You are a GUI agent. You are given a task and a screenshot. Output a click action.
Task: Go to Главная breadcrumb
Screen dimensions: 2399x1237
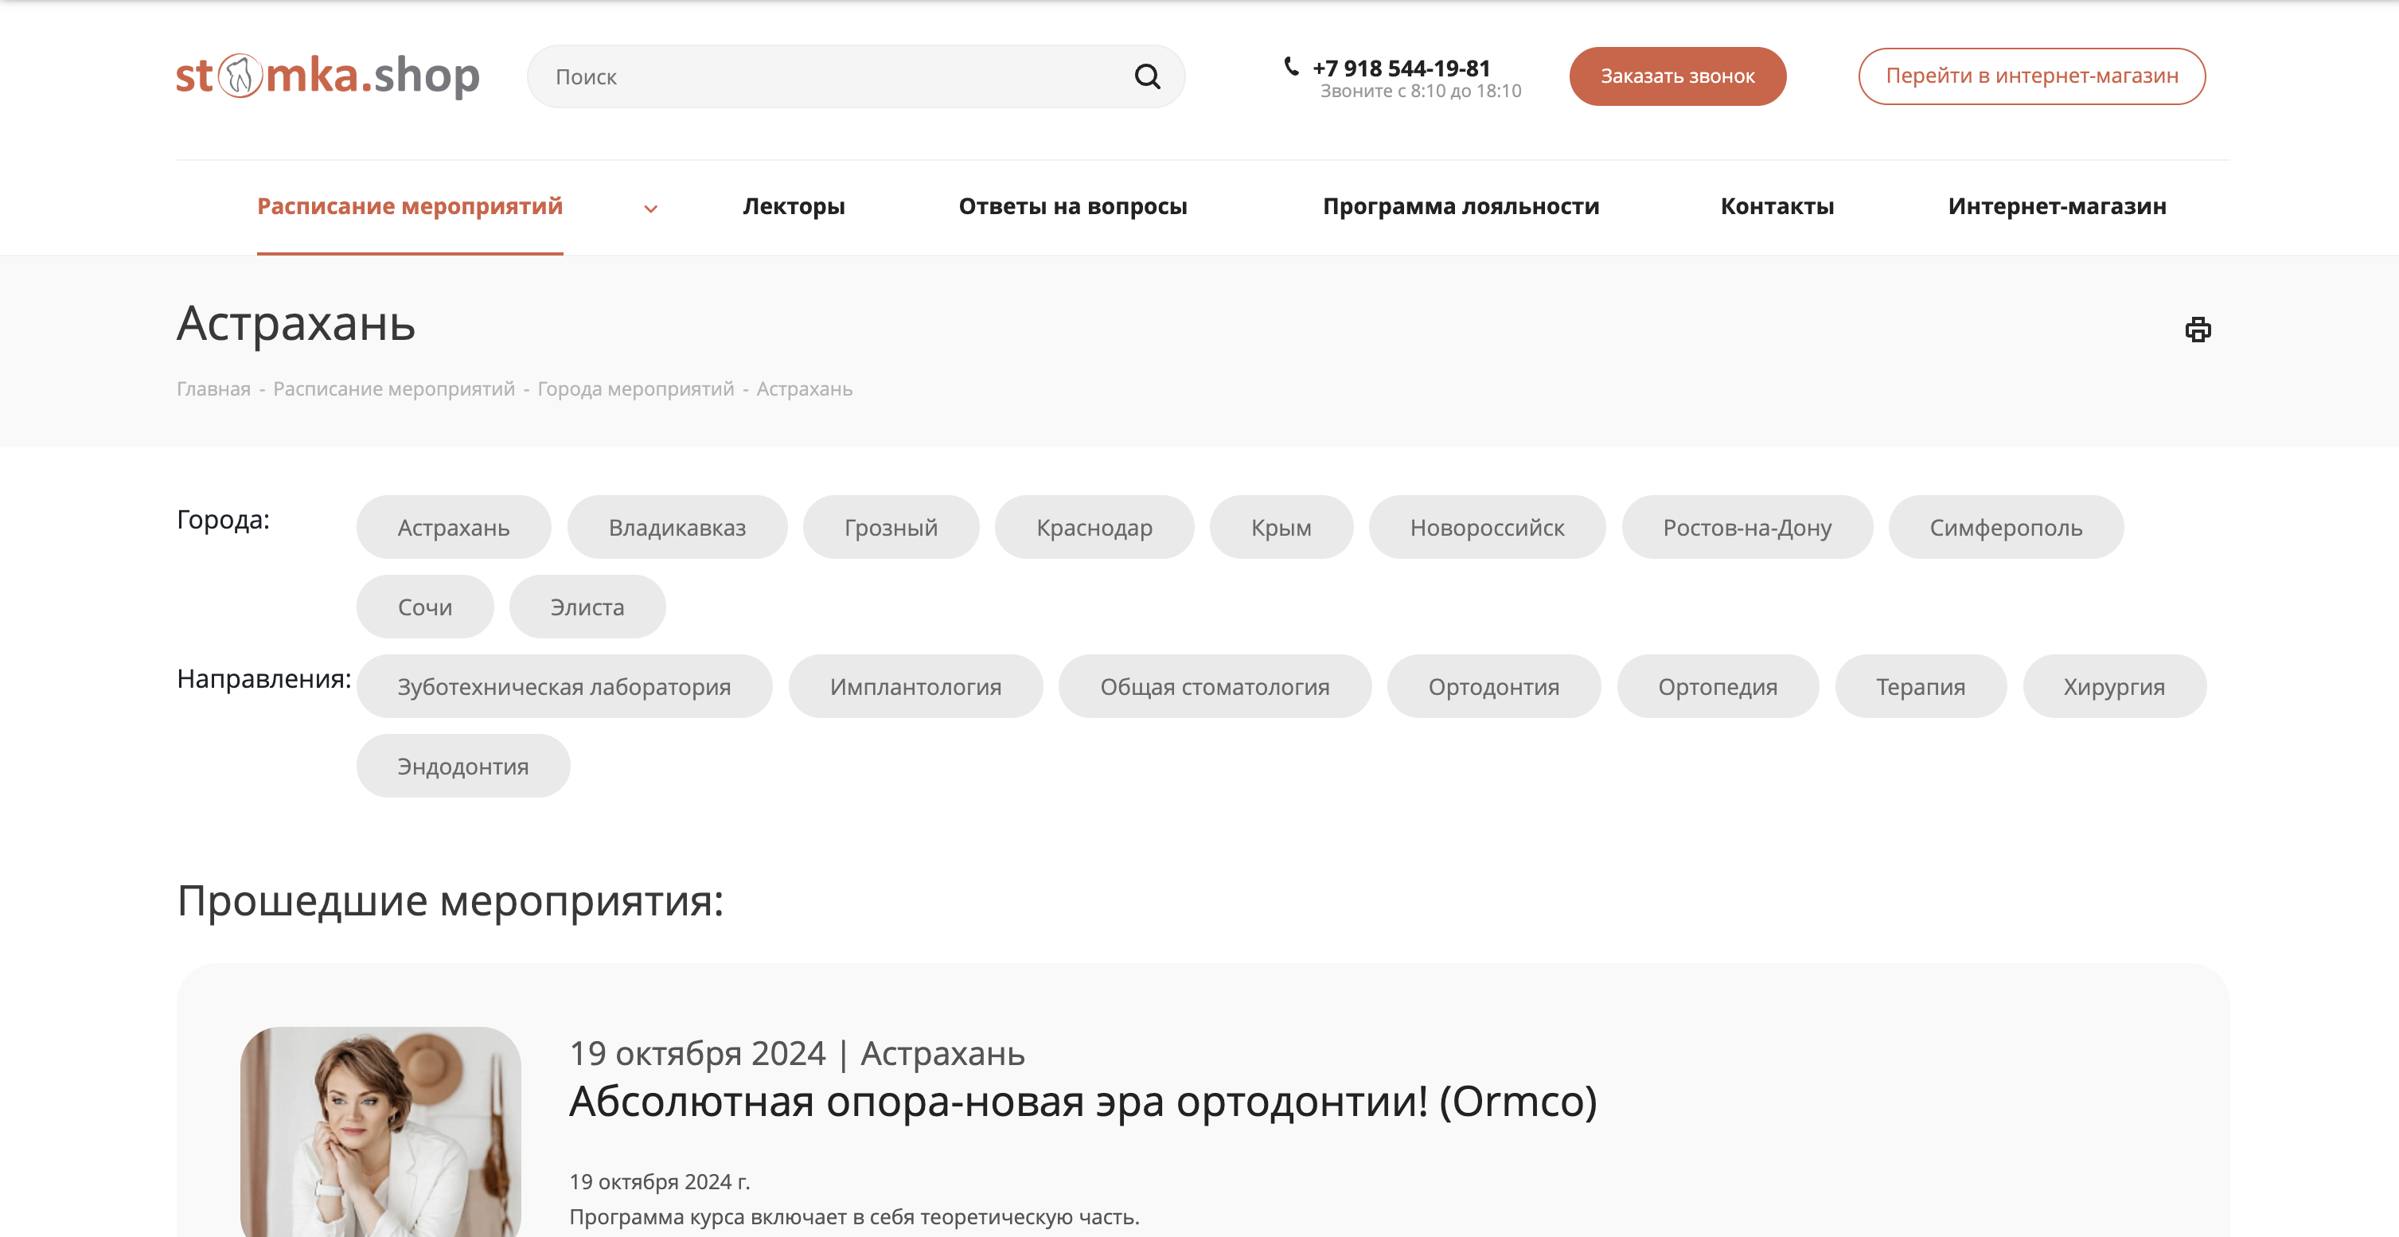click(x=213, y=388)
